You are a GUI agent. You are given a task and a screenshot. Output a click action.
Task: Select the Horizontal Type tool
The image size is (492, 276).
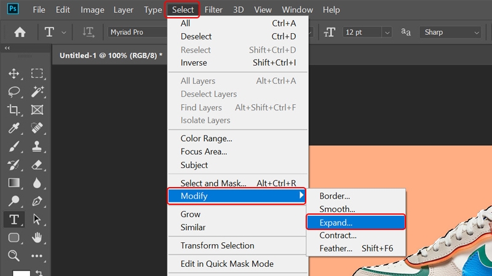[14, 220]
